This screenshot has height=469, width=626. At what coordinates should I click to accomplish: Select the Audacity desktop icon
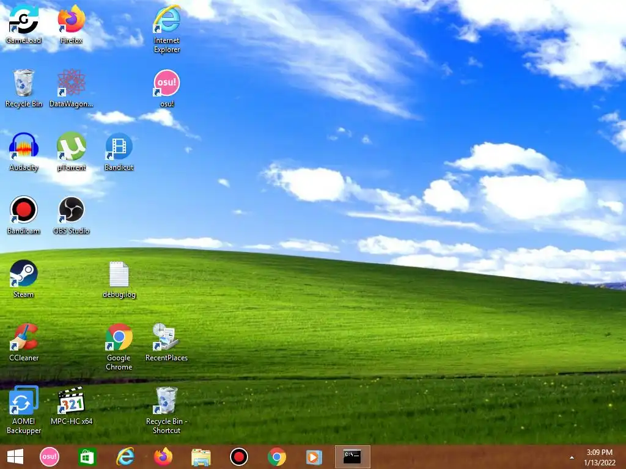(x=24, y=151)
